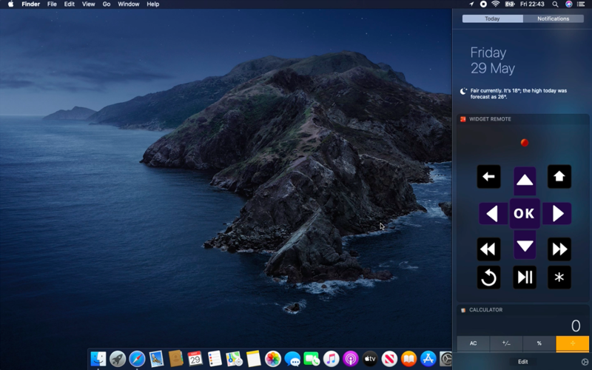
Task: Click the fast-forward button on Widget Remote
Action: (559, 249)
